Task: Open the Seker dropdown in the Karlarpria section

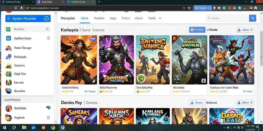Action: [245, 30]
